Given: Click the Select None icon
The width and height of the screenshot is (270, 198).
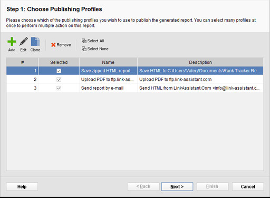Looking at the screenshot, I should pos(84,49).
